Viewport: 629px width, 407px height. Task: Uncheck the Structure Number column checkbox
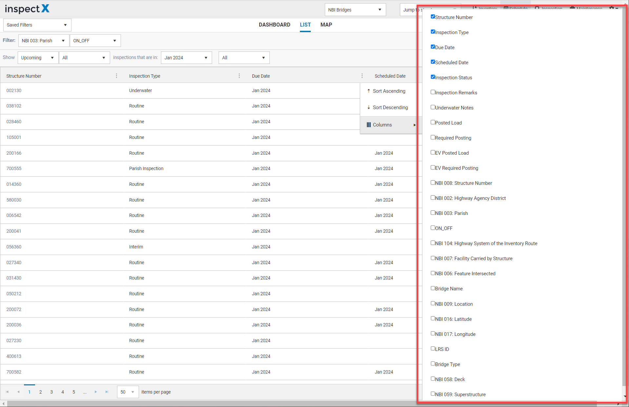pos(433,17)
